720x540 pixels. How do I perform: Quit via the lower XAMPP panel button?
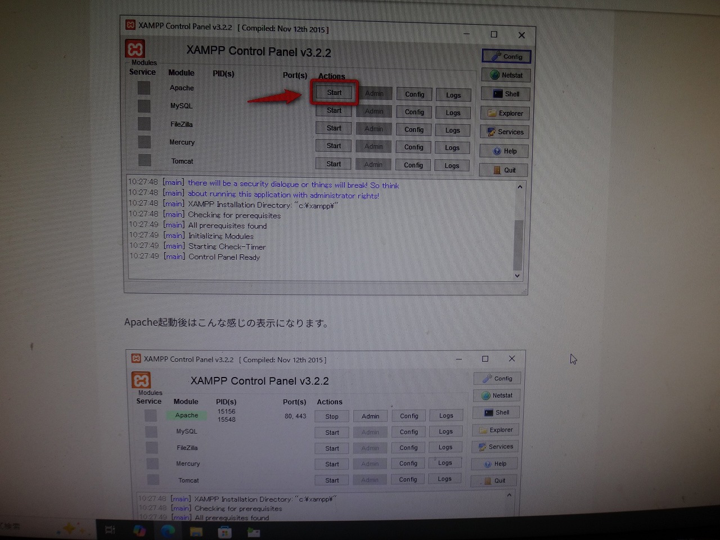[494, 481]
